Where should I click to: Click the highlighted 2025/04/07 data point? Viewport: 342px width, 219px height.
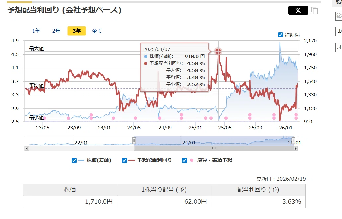(x=218, y=51)
